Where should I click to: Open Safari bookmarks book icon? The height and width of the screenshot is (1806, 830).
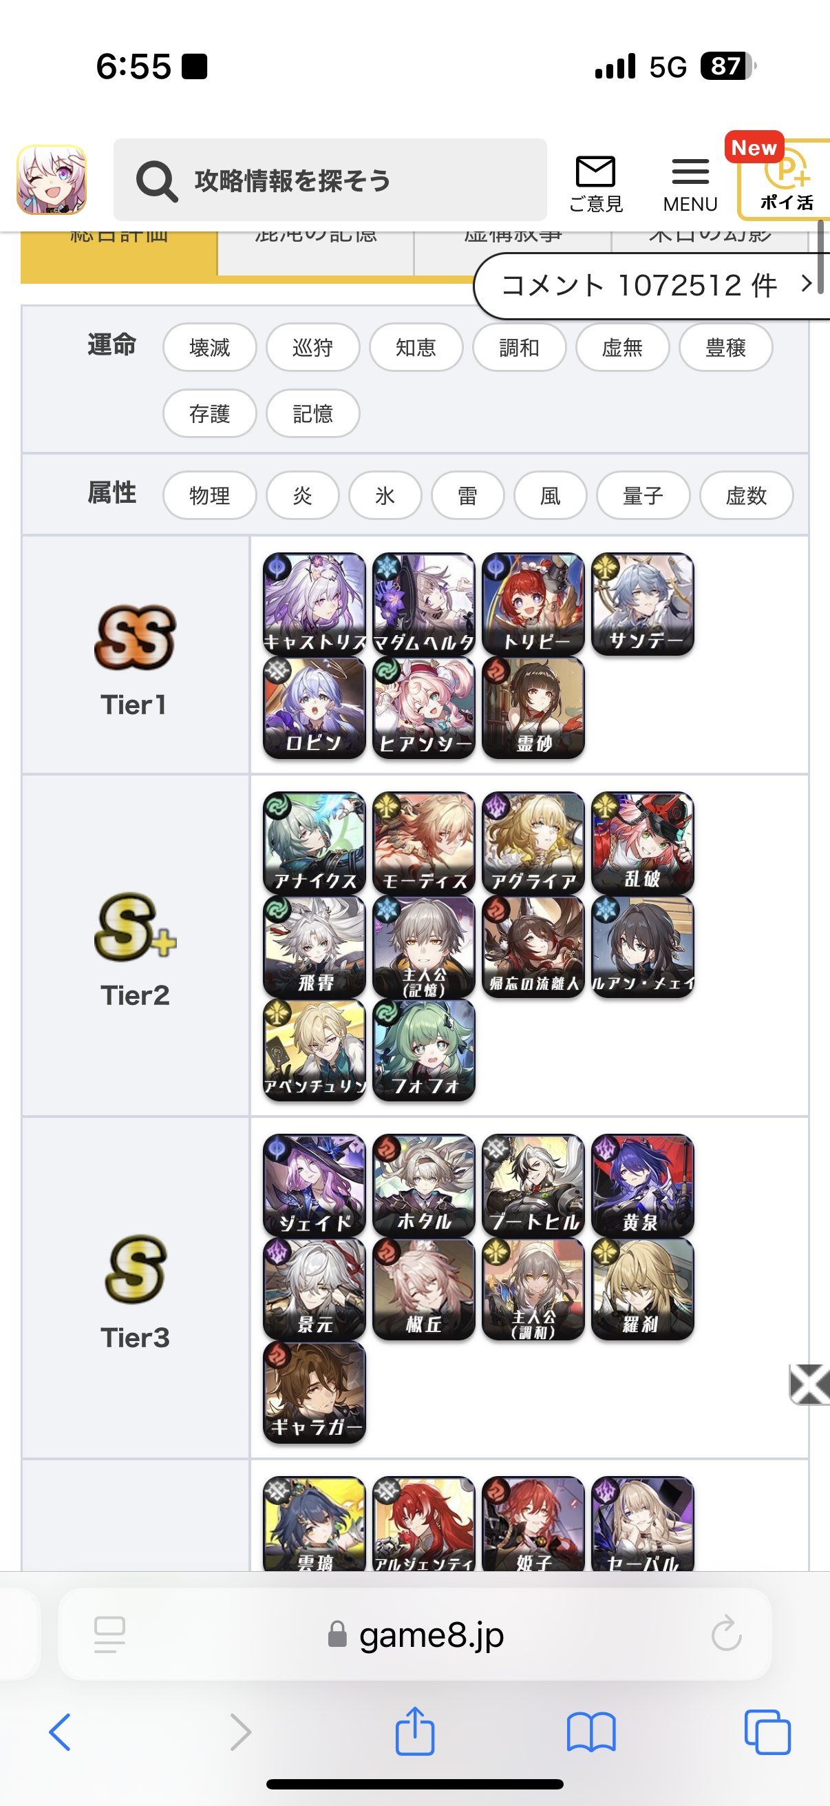pyautogui.click(x=591, y=1732)
